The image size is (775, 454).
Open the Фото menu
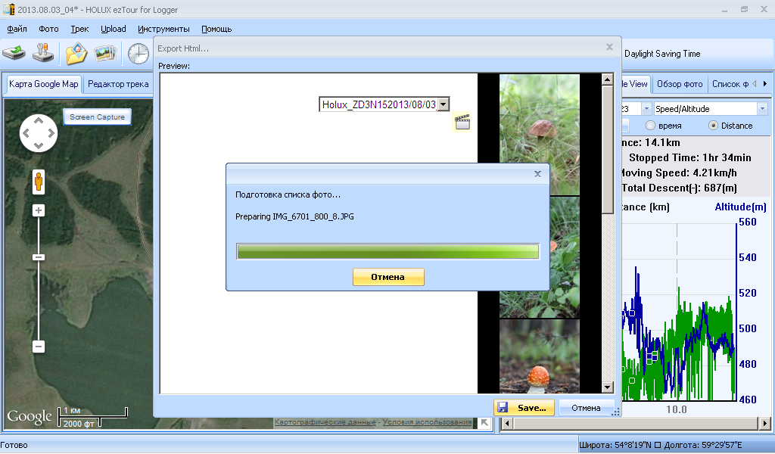tap(48, 29)
